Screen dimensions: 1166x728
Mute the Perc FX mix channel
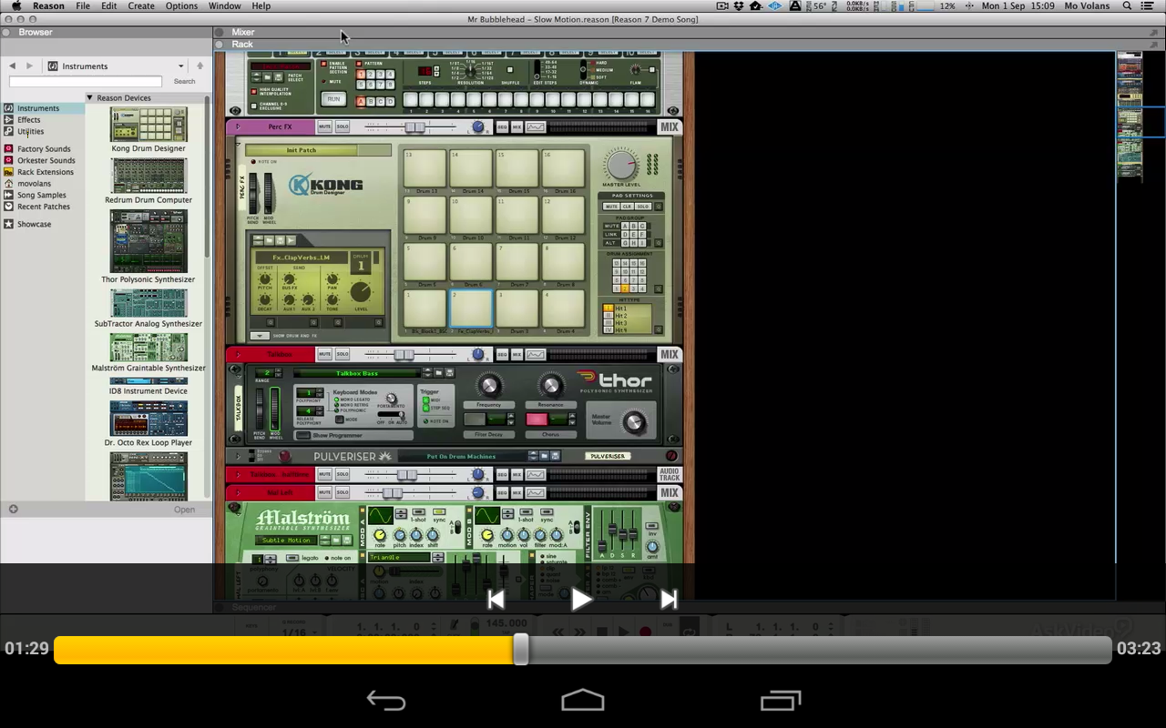(x=324, y=126)
